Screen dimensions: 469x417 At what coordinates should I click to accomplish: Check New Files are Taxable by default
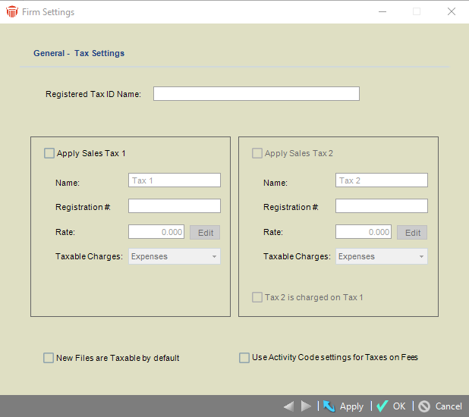49,358
